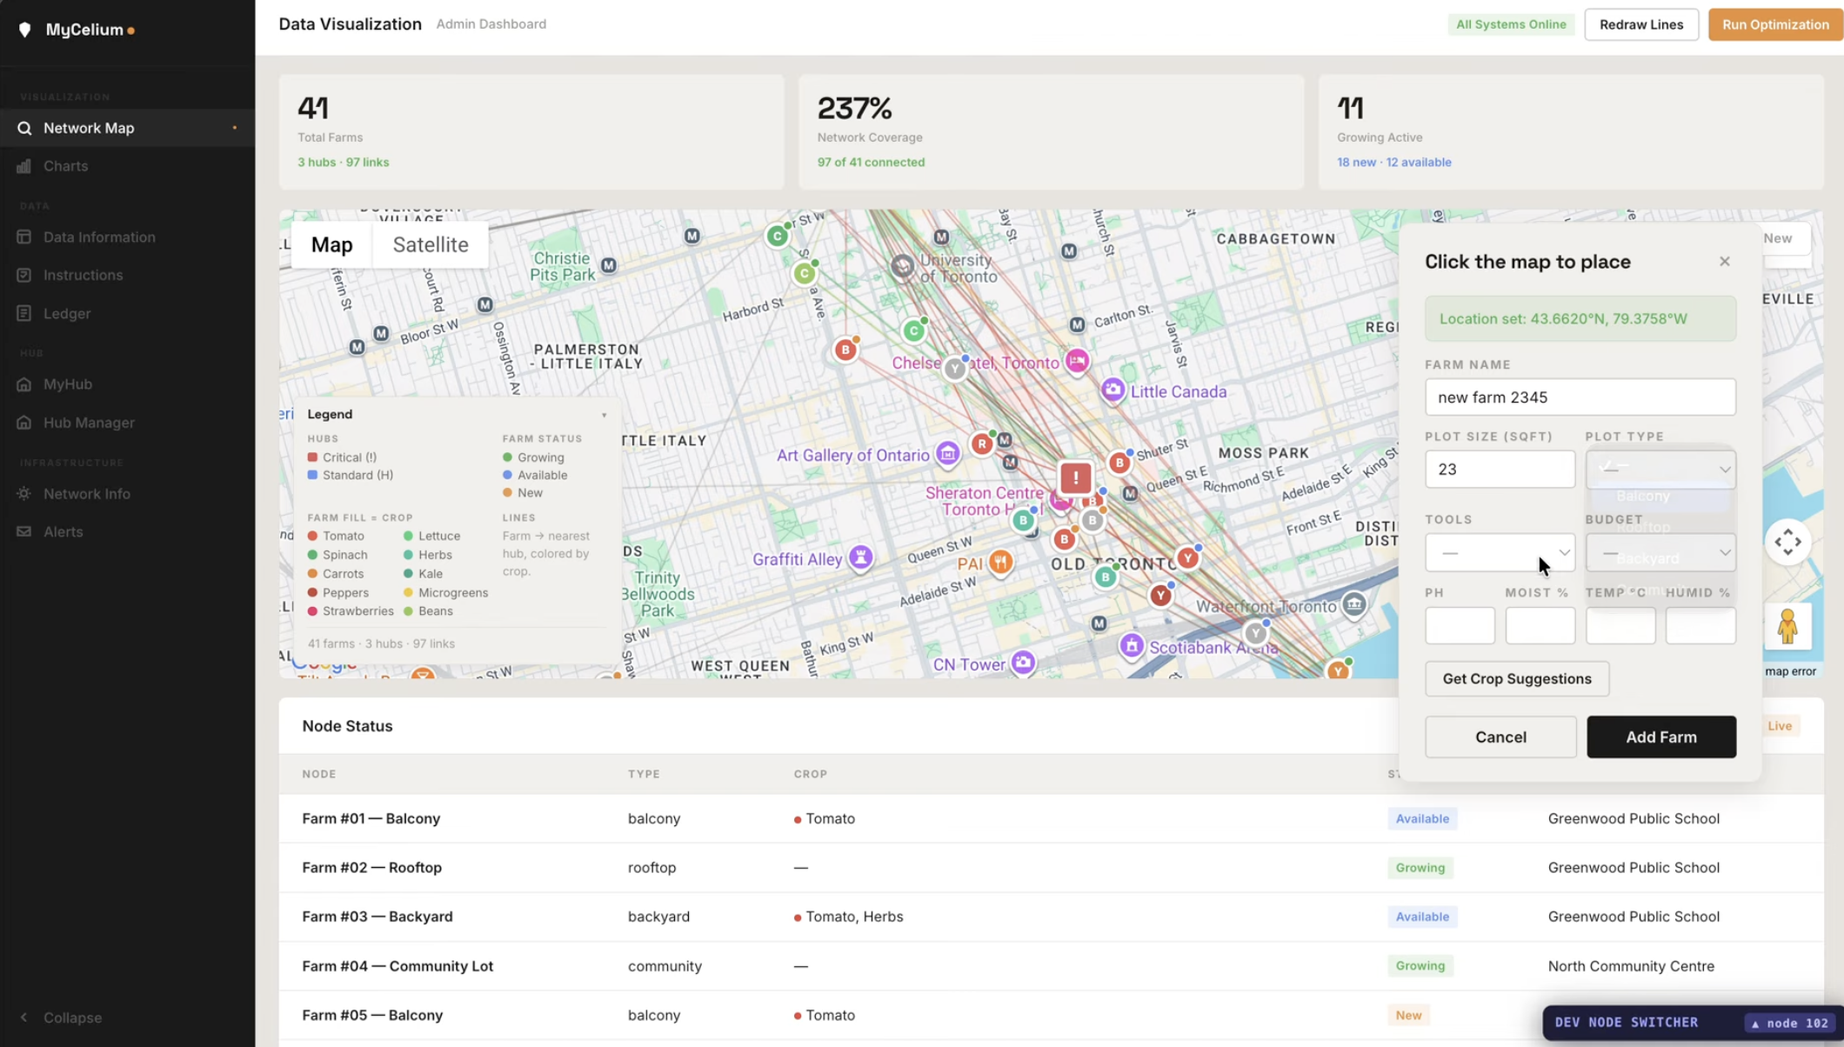Image resolution: width=1844 pixels, height=1047 pixels.
Task: Open Data Information icon in sidebar
Action: coord(23,237)
